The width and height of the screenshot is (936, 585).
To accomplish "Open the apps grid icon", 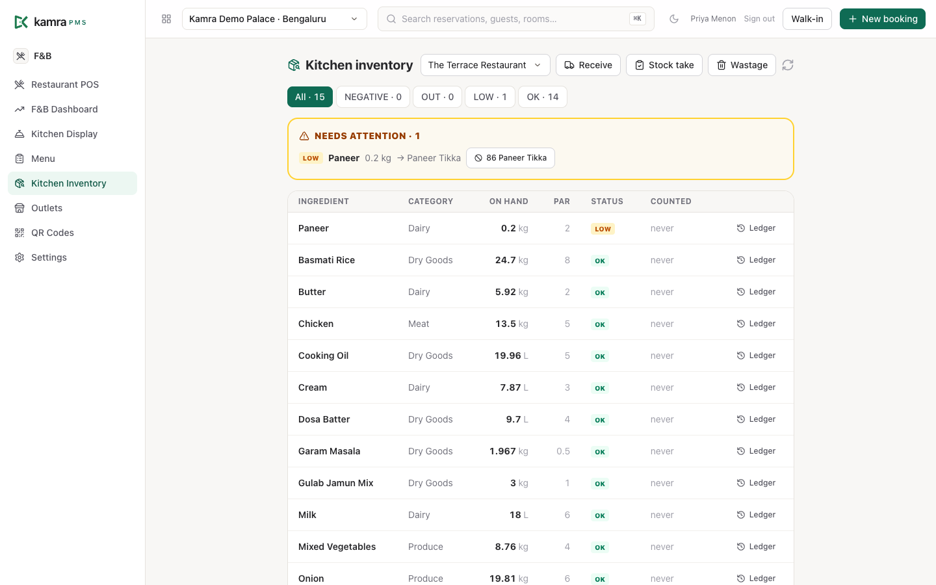I will click(166, 19).
